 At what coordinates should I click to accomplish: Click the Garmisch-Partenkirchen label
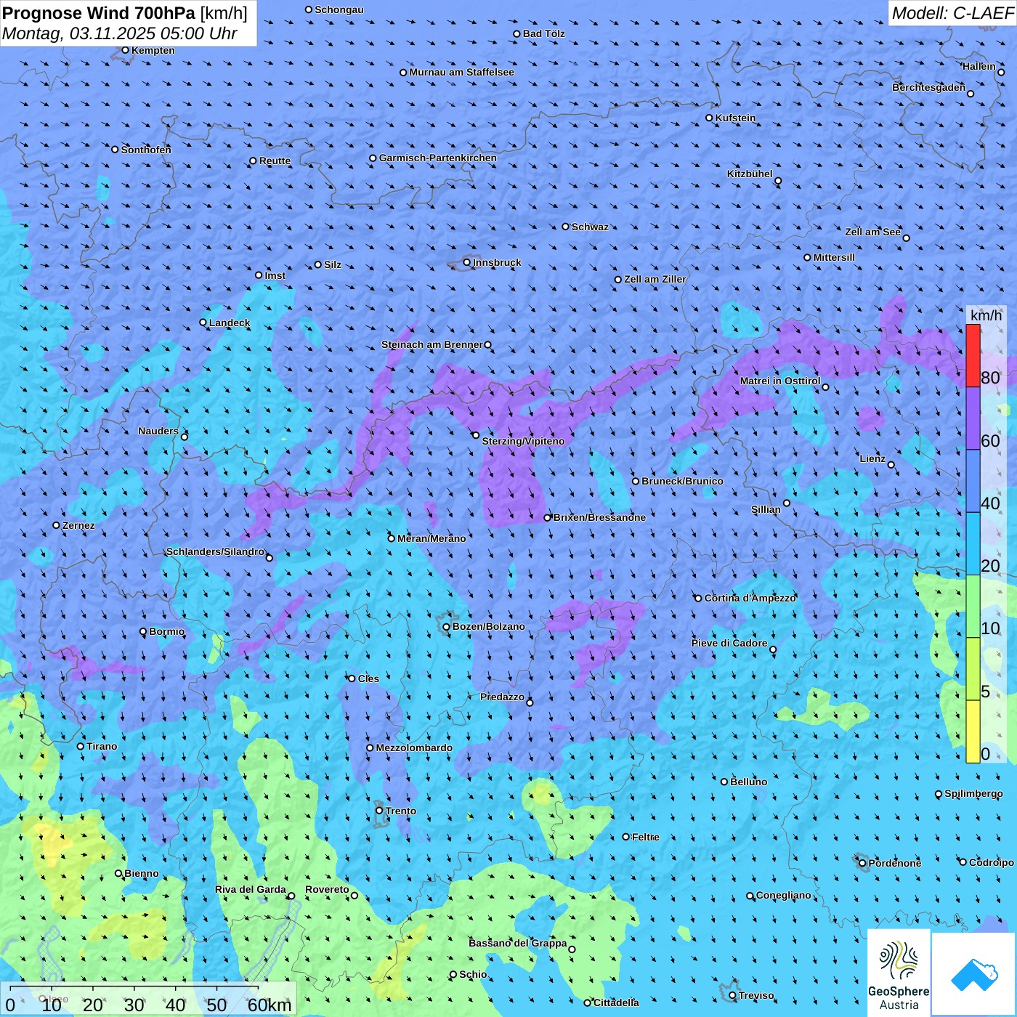click(x=438, y=158)
